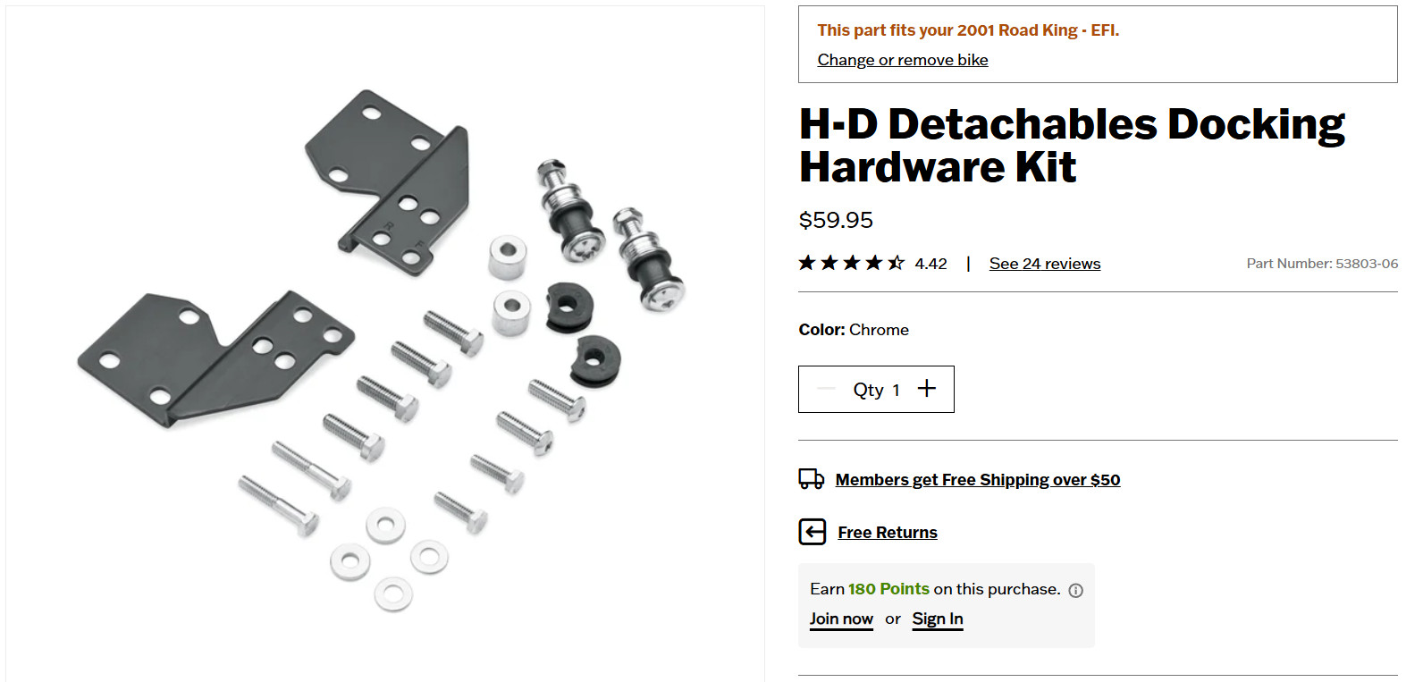Viewport: 1423px width, 682px height.
Task: Click Join now to earn points
Action: coord(841,619)
